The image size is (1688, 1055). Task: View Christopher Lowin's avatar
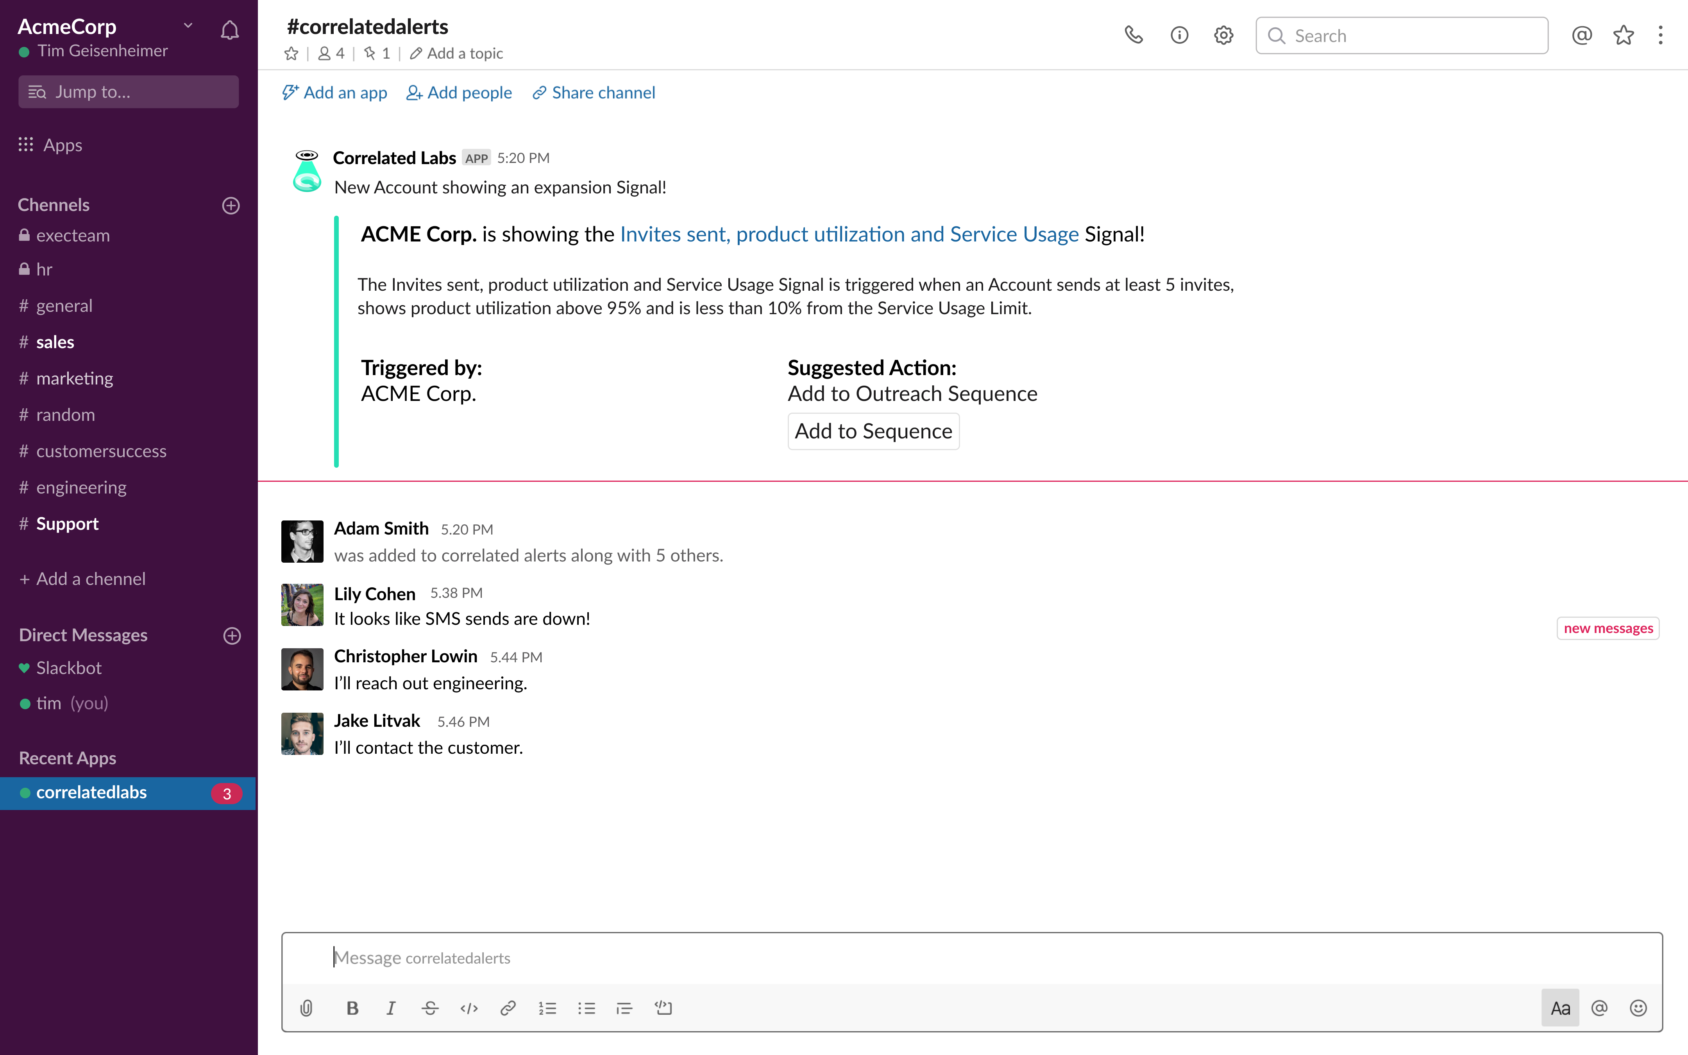coord(302,669)
